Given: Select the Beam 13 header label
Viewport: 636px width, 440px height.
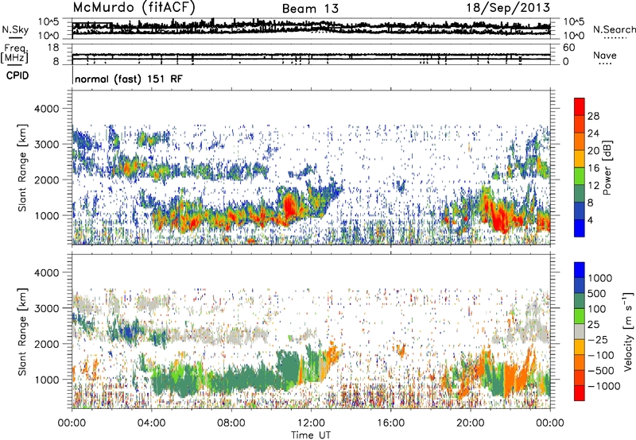Looking at the screenshot, I should [310, 9].
